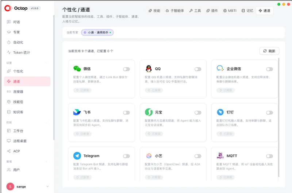Image resolution: width=292 pixels, height=193 pixels.
Task: Click the 已禁用 badge on 企业微信 card
Action: (226, 90)
